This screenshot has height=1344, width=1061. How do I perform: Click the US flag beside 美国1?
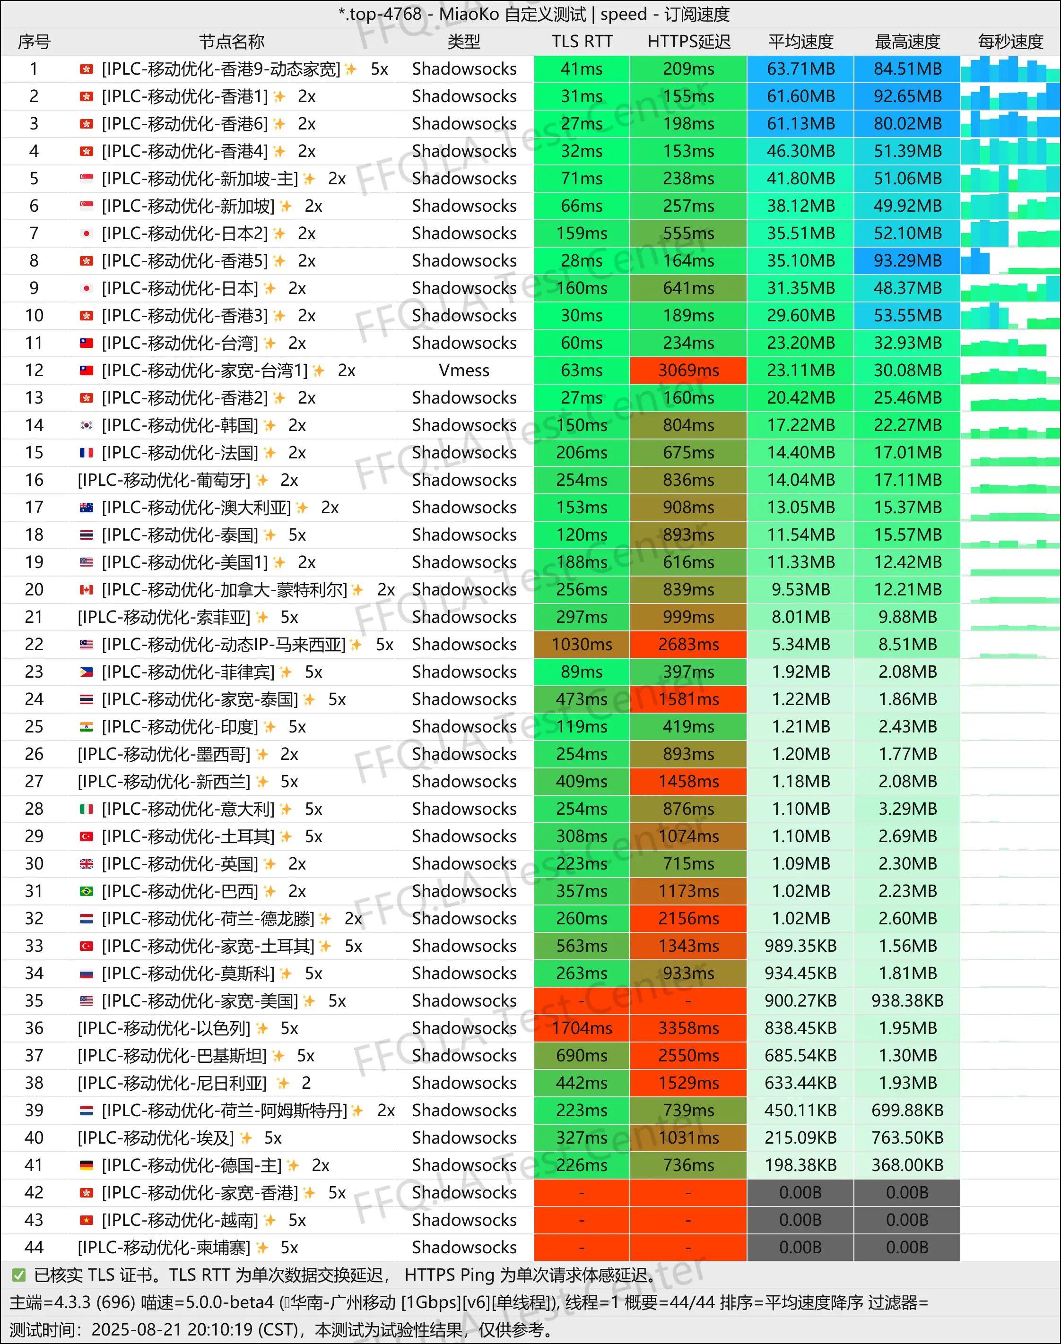point(87,562)
